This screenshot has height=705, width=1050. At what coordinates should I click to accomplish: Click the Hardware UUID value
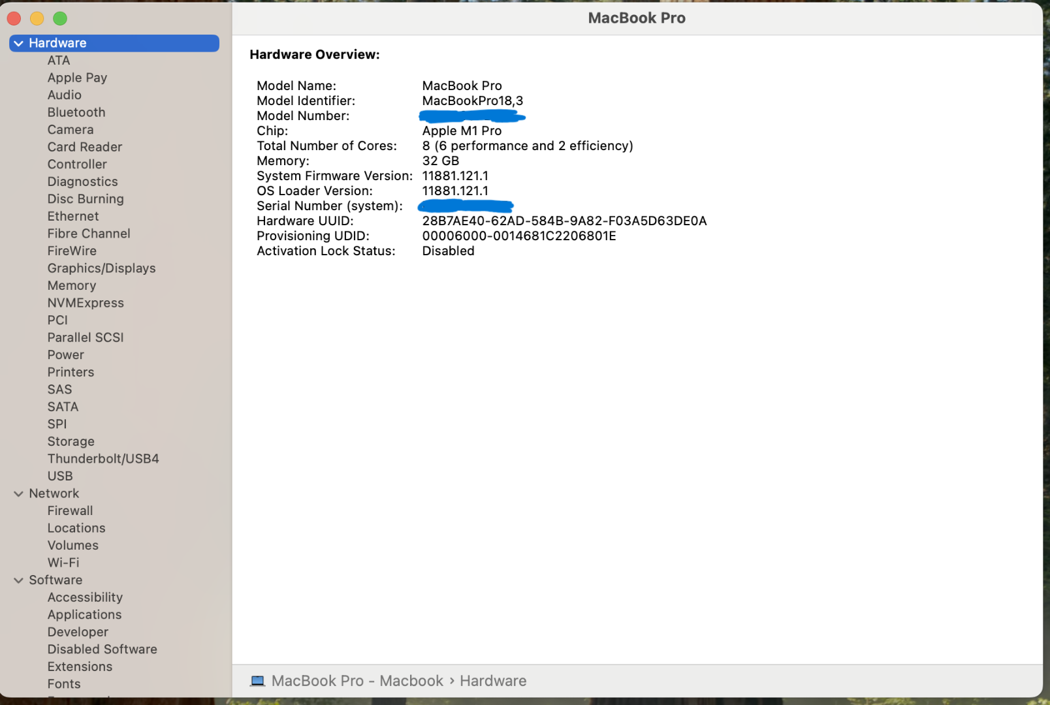click(565, 221)
